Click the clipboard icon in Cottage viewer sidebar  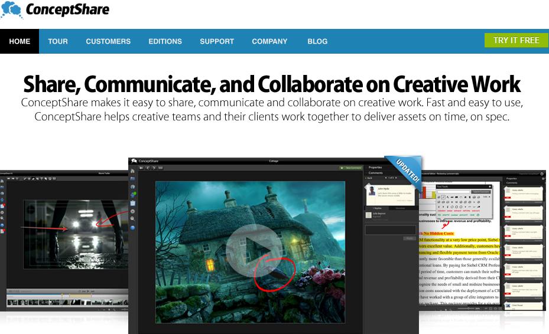point(133,202)
